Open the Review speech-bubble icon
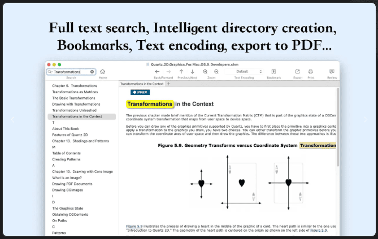Image resolution: width=378 pixels, height=239 pixels. coord(332,71)
